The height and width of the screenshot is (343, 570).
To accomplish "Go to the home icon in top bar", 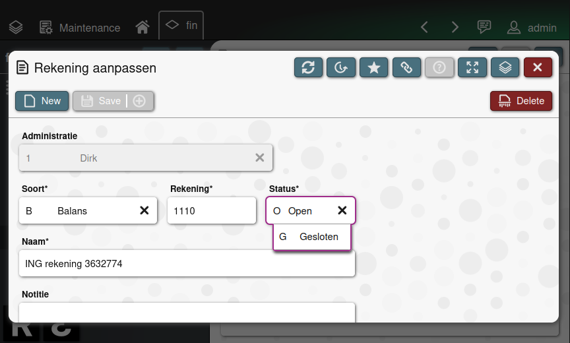I will pyautogui.click(x=142, y=28).
